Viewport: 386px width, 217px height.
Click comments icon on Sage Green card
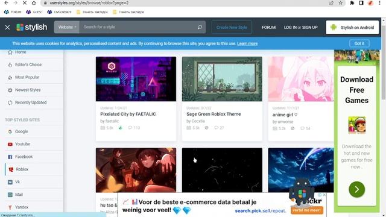tap(217, 128)
